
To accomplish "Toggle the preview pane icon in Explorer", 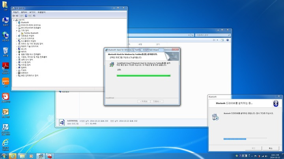I will tap(222, 40).
